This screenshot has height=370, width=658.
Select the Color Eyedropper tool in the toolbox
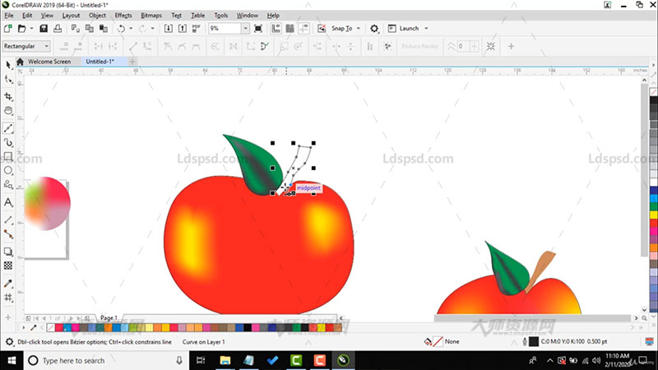[x=8, y=284]
